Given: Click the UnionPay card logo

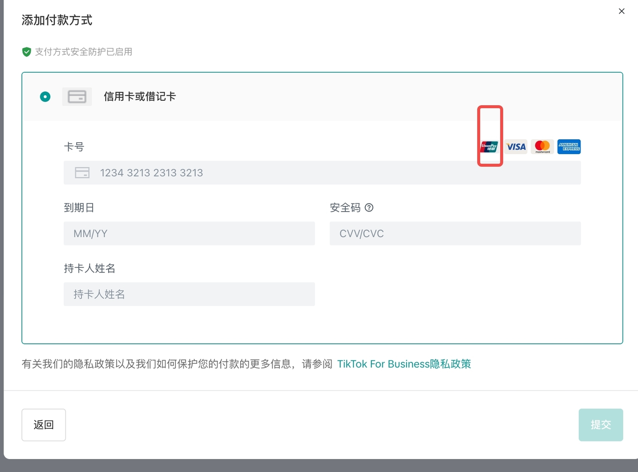Looking at the screenshot, I should pos(489,147).
